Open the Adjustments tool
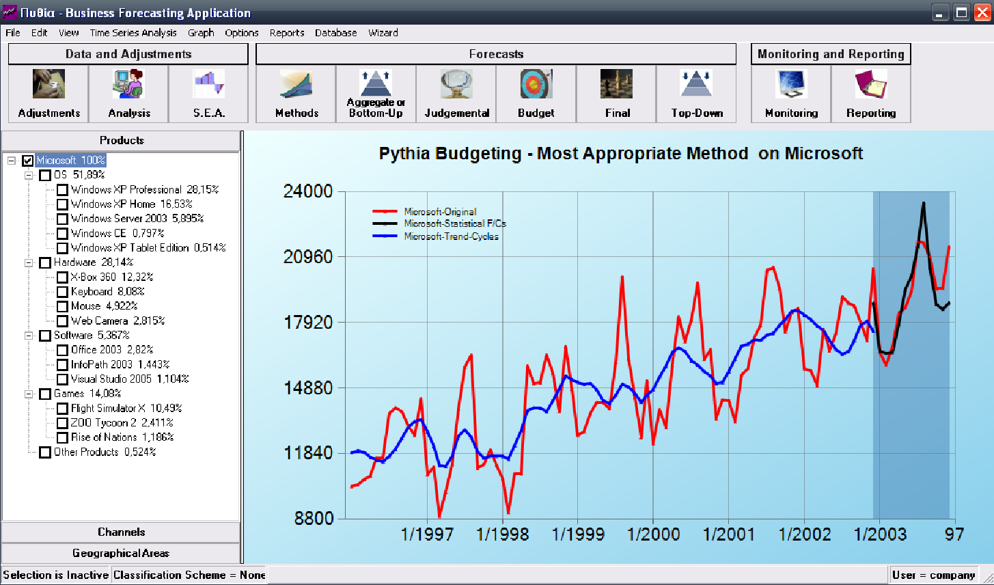This screenshot has width=994, height=585. pos(49,94)
